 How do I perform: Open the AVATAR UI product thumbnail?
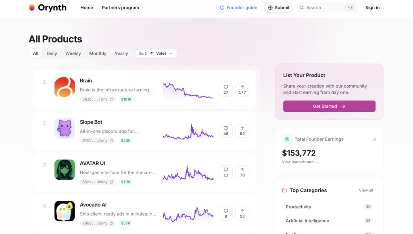pyautogui.click(x=65, y=170)
